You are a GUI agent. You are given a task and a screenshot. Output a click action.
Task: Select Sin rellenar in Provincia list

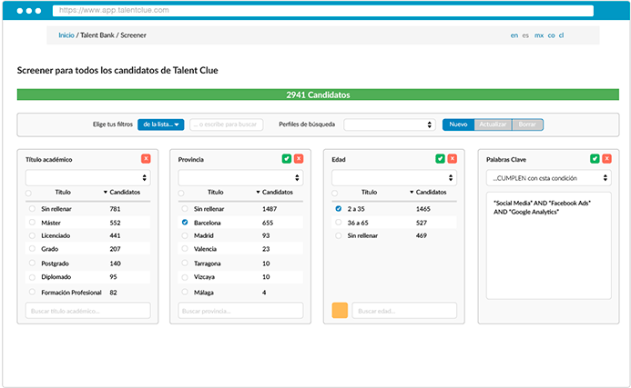click(x=185, y=209)
